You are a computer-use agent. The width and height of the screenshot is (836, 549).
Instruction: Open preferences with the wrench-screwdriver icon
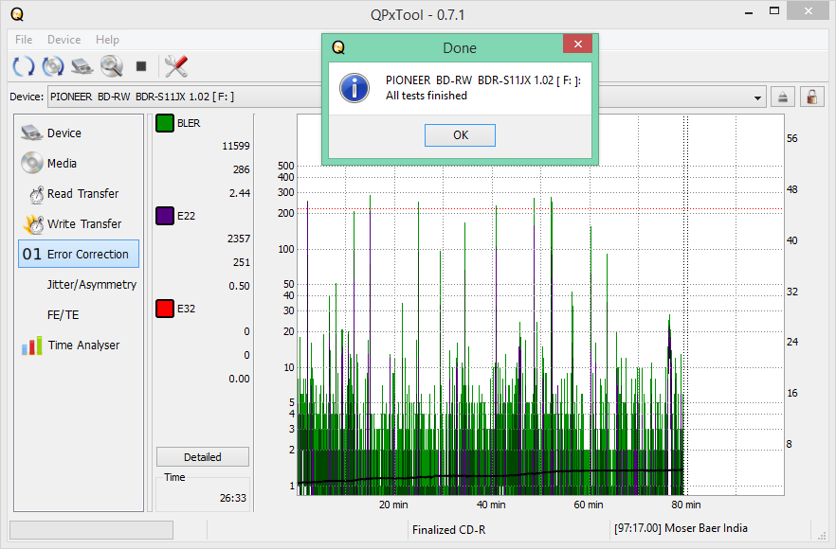(x=176, y=66)
